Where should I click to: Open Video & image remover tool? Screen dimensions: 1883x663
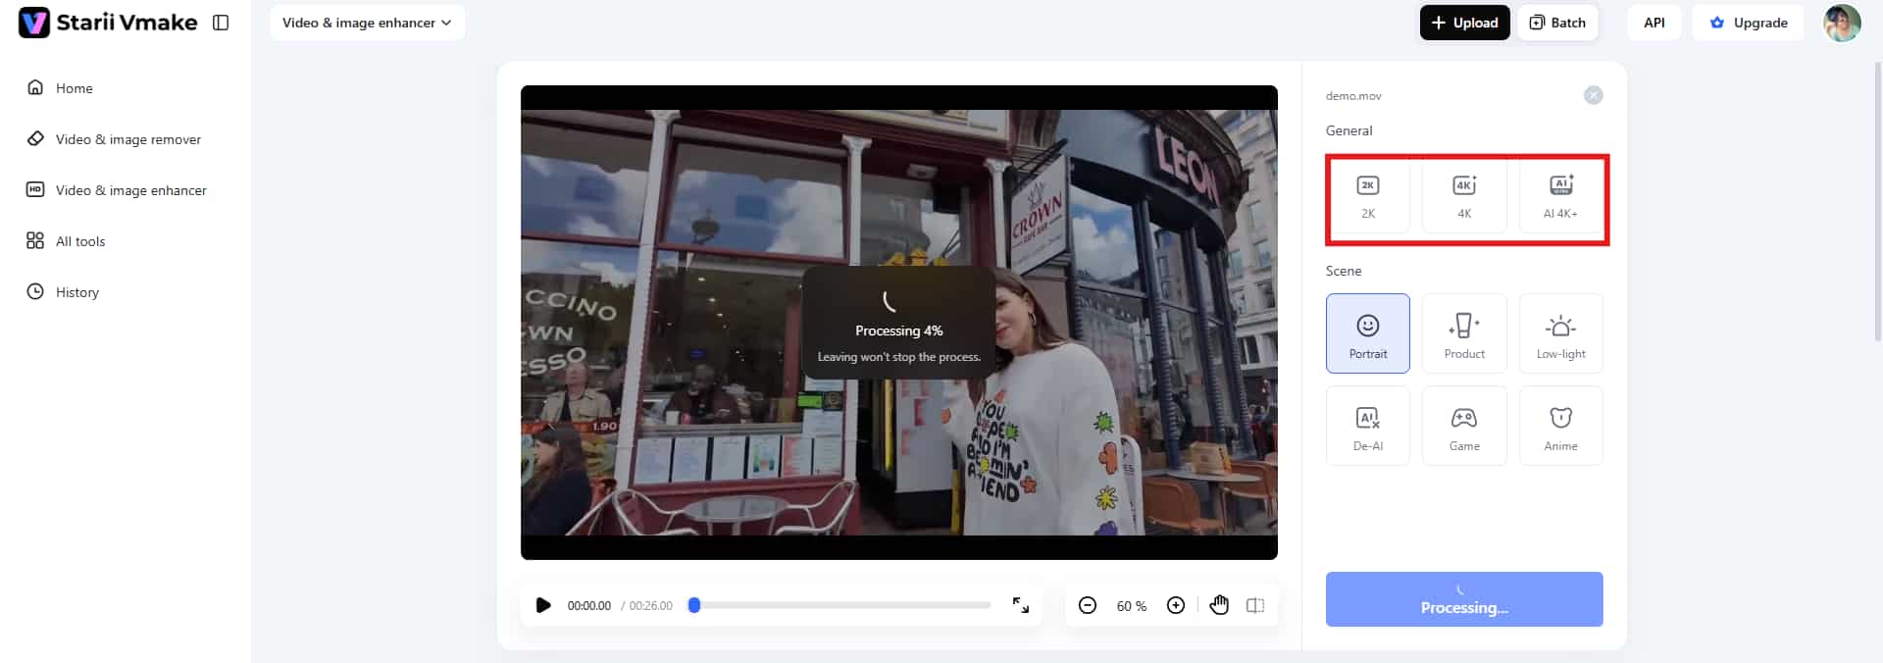point(114,139)
